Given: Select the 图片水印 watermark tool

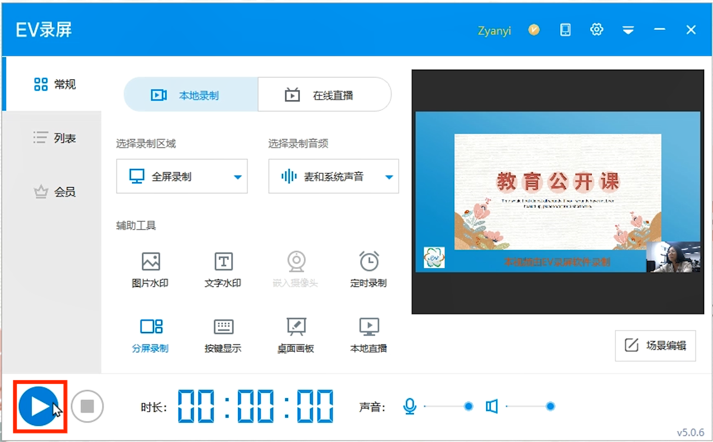Looking at the screenshot, I should coord(151,268).
